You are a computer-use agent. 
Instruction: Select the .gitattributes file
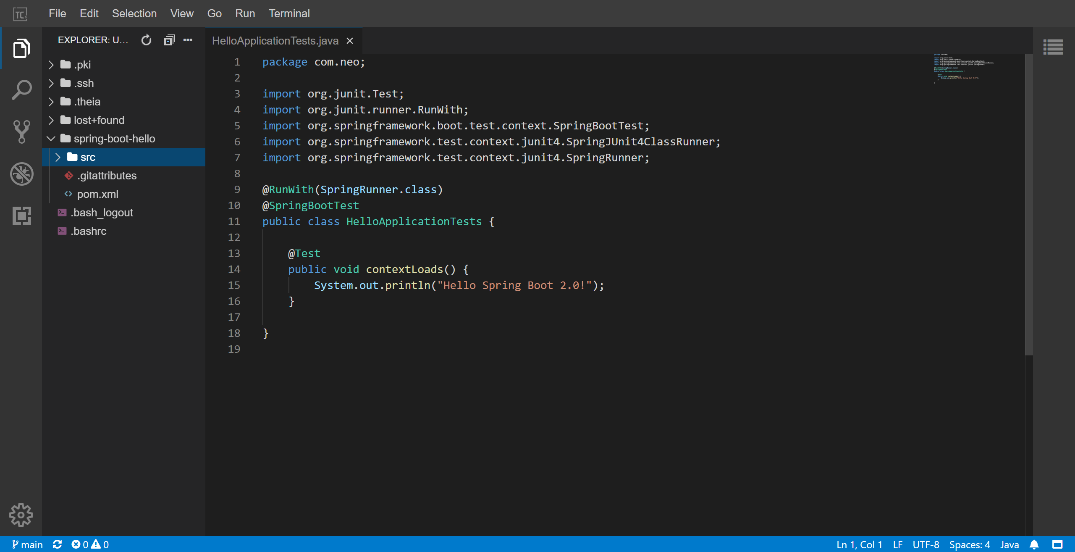click(107, 176)
